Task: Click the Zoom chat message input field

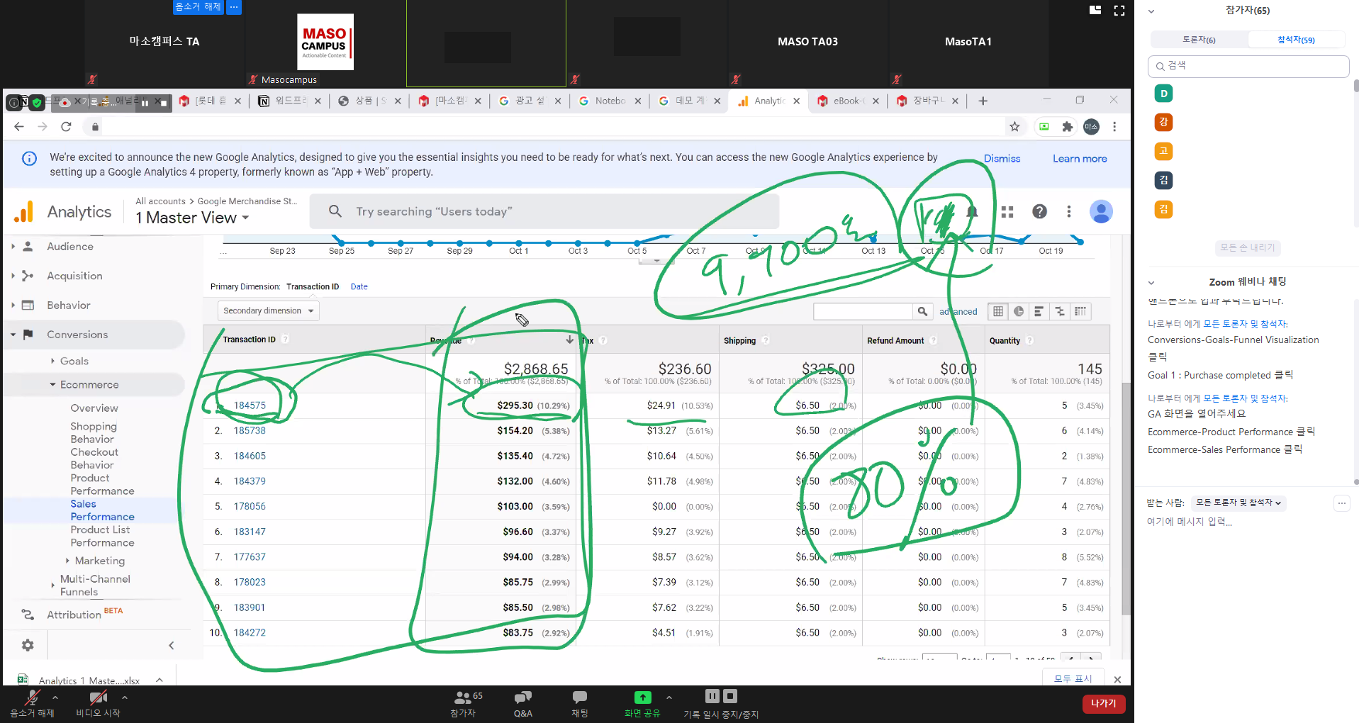Action: point(1234,522)
